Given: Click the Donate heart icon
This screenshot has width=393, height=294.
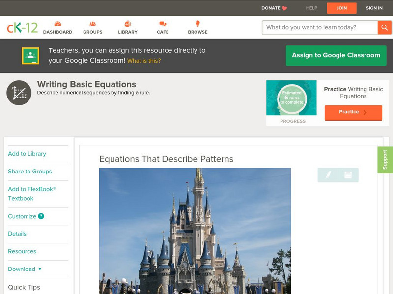Looking at the screenshot, I should click(x=284, y=8).
